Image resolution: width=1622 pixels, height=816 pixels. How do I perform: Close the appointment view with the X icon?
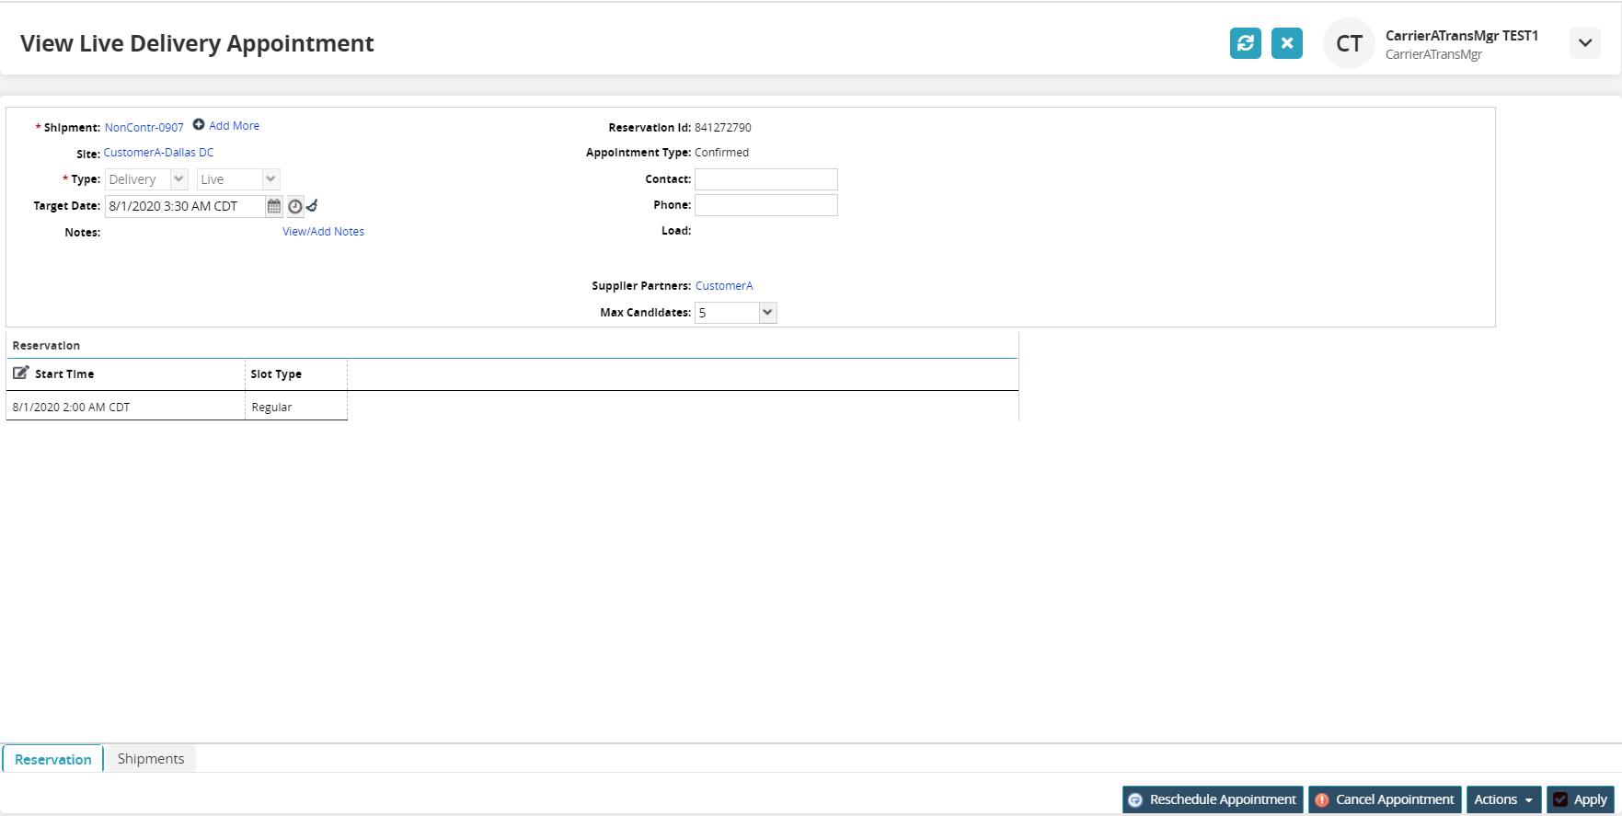click(x=1287, y=43)
